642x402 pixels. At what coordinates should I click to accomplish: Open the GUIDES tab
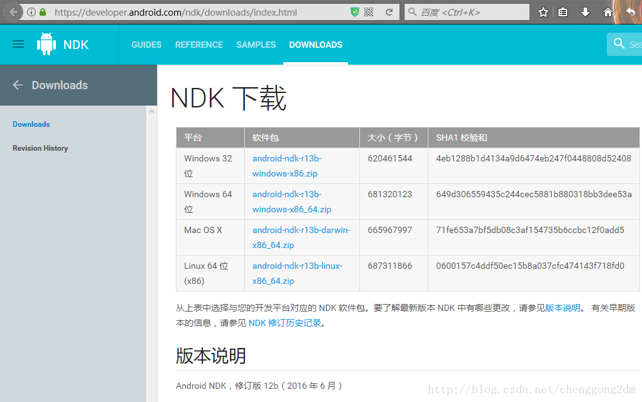[x=146, y=45]
